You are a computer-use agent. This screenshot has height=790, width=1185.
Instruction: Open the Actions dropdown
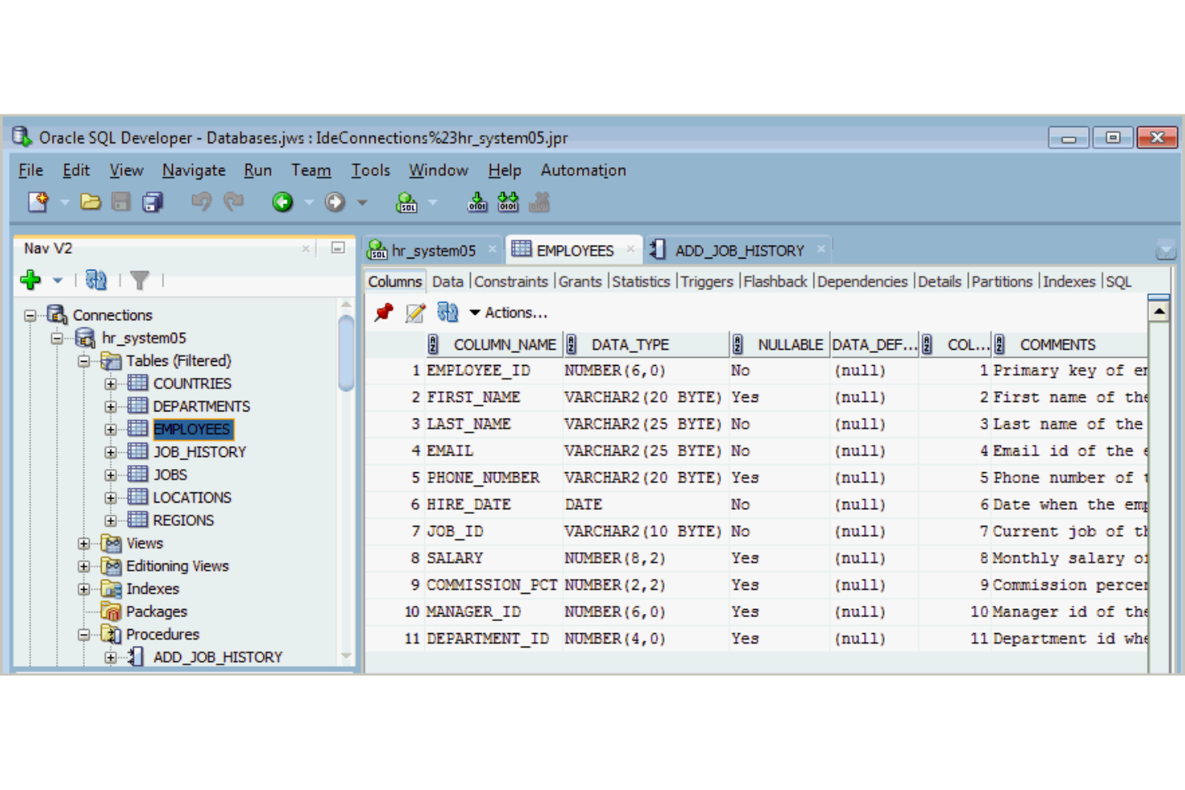click(x=510, y=313)
